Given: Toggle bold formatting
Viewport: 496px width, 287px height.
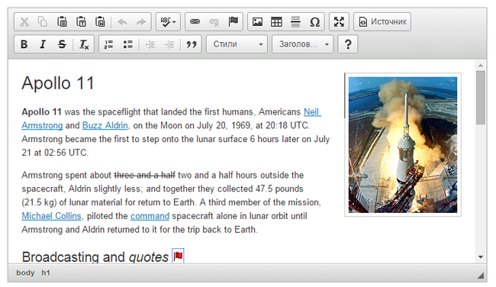Looking at the screenshot, I should [24, 44].
